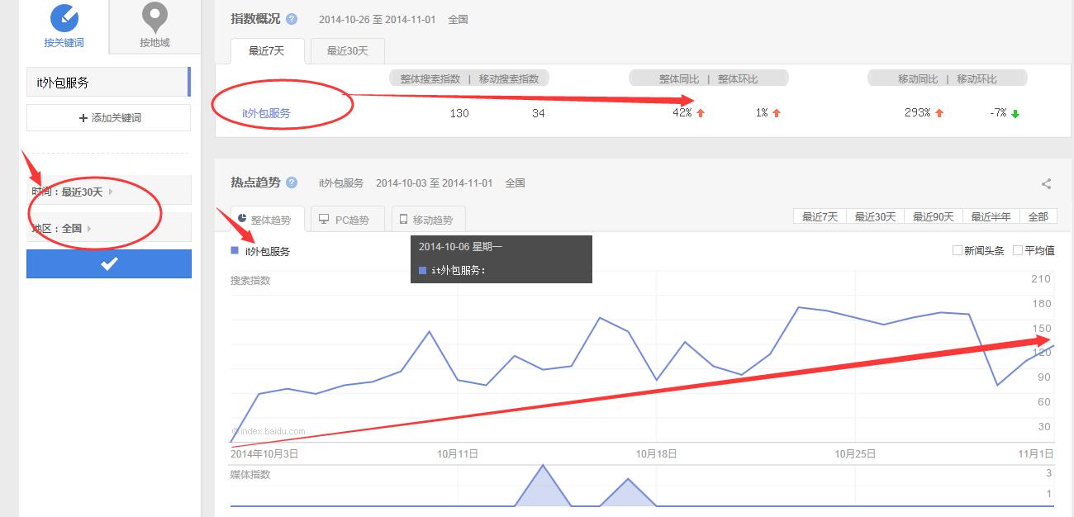Click the blue checkmark confirm button
1074x517 pixels.
click(109, 263)
